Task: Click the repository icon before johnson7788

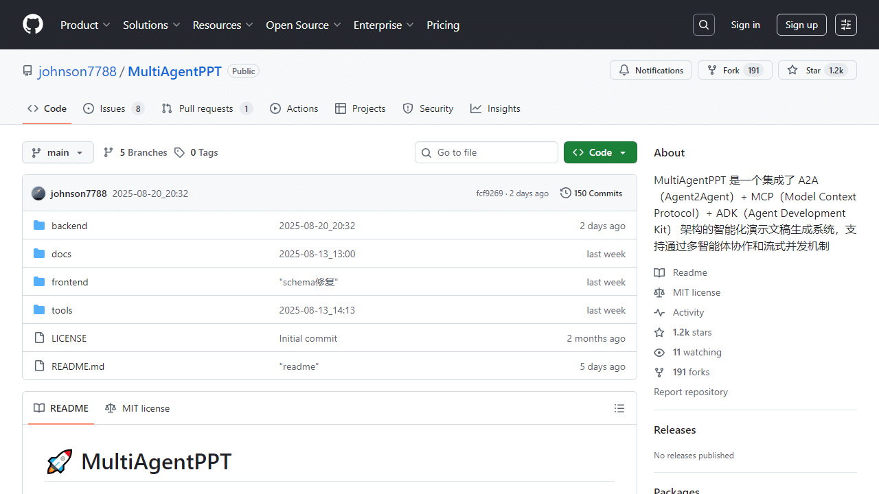Action: [x=27, y=71]
